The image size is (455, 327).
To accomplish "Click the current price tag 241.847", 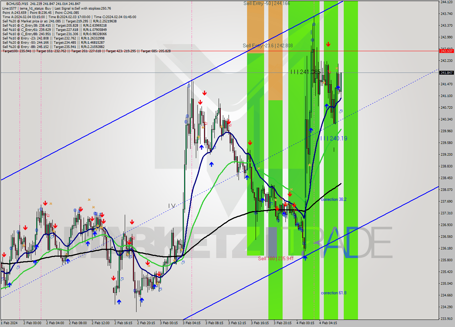I will tap(446, 73).
